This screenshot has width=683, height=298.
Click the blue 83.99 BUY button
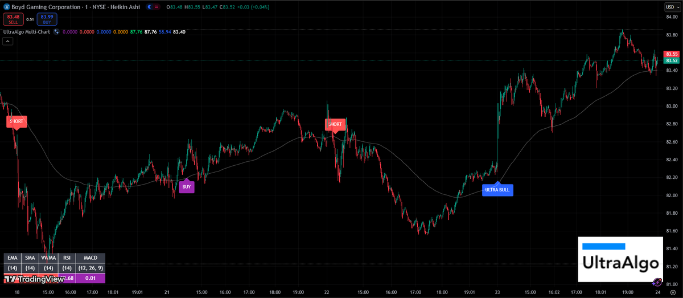point(47,19)
